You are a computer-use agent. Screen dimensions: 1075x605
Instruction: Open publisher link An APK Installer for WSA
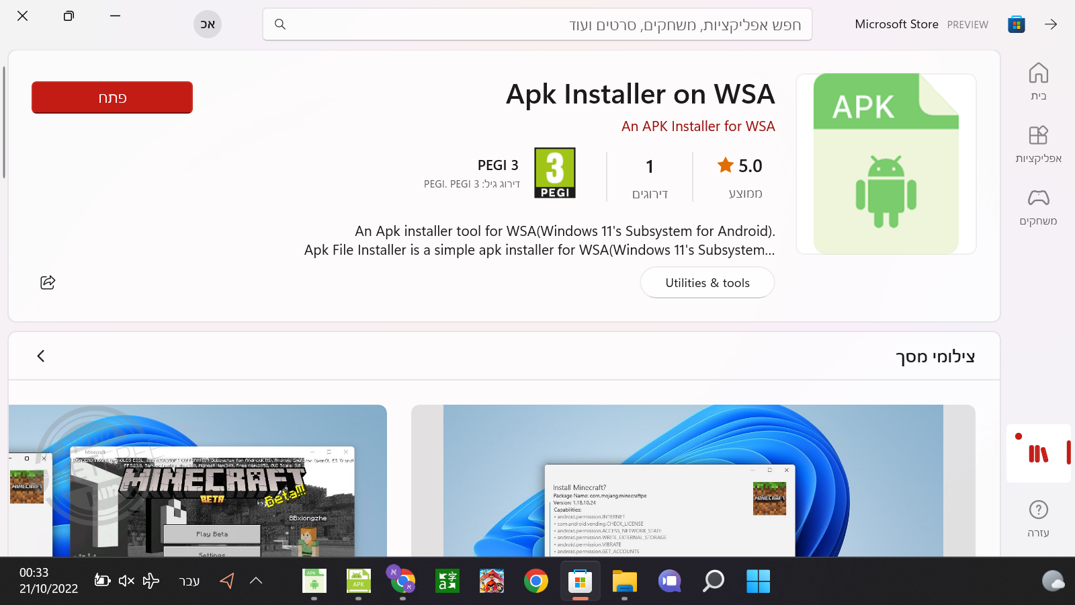point(698,126)
